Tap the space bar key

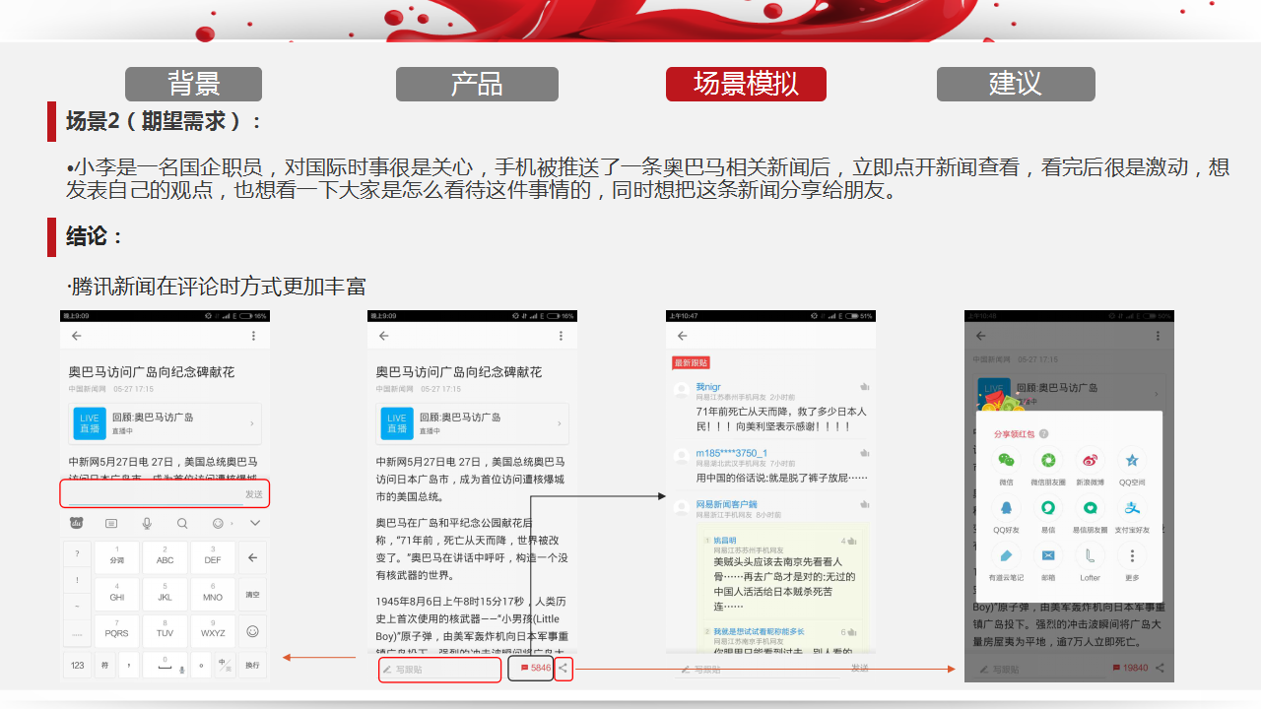click(x=166, y=666)
